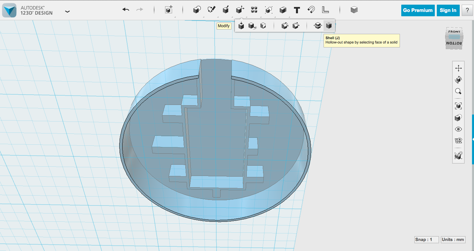The width and height of the screenshot is (474, 251).
Task: Click the Go Premium button
Action: tap(418, 10)
